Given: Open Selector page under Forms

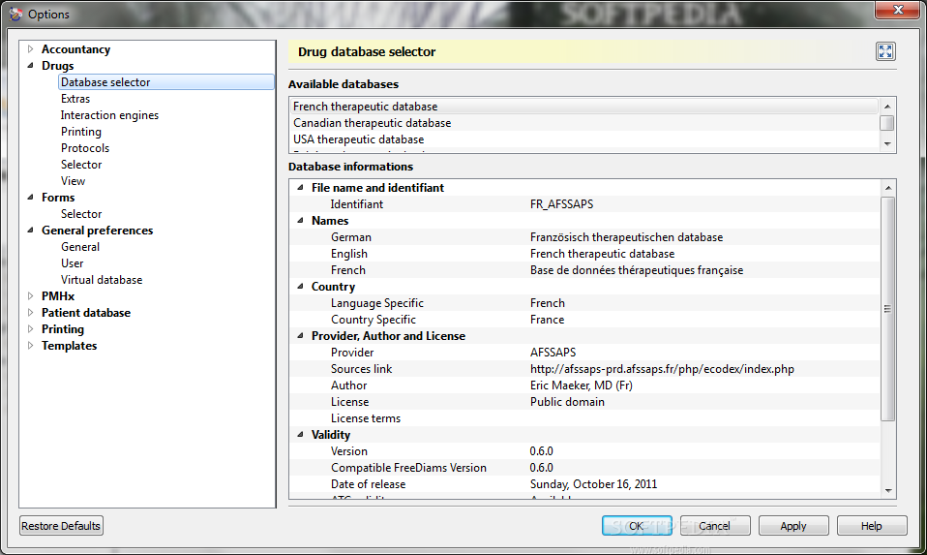Looking at the screenshot, I should [81, 214].
